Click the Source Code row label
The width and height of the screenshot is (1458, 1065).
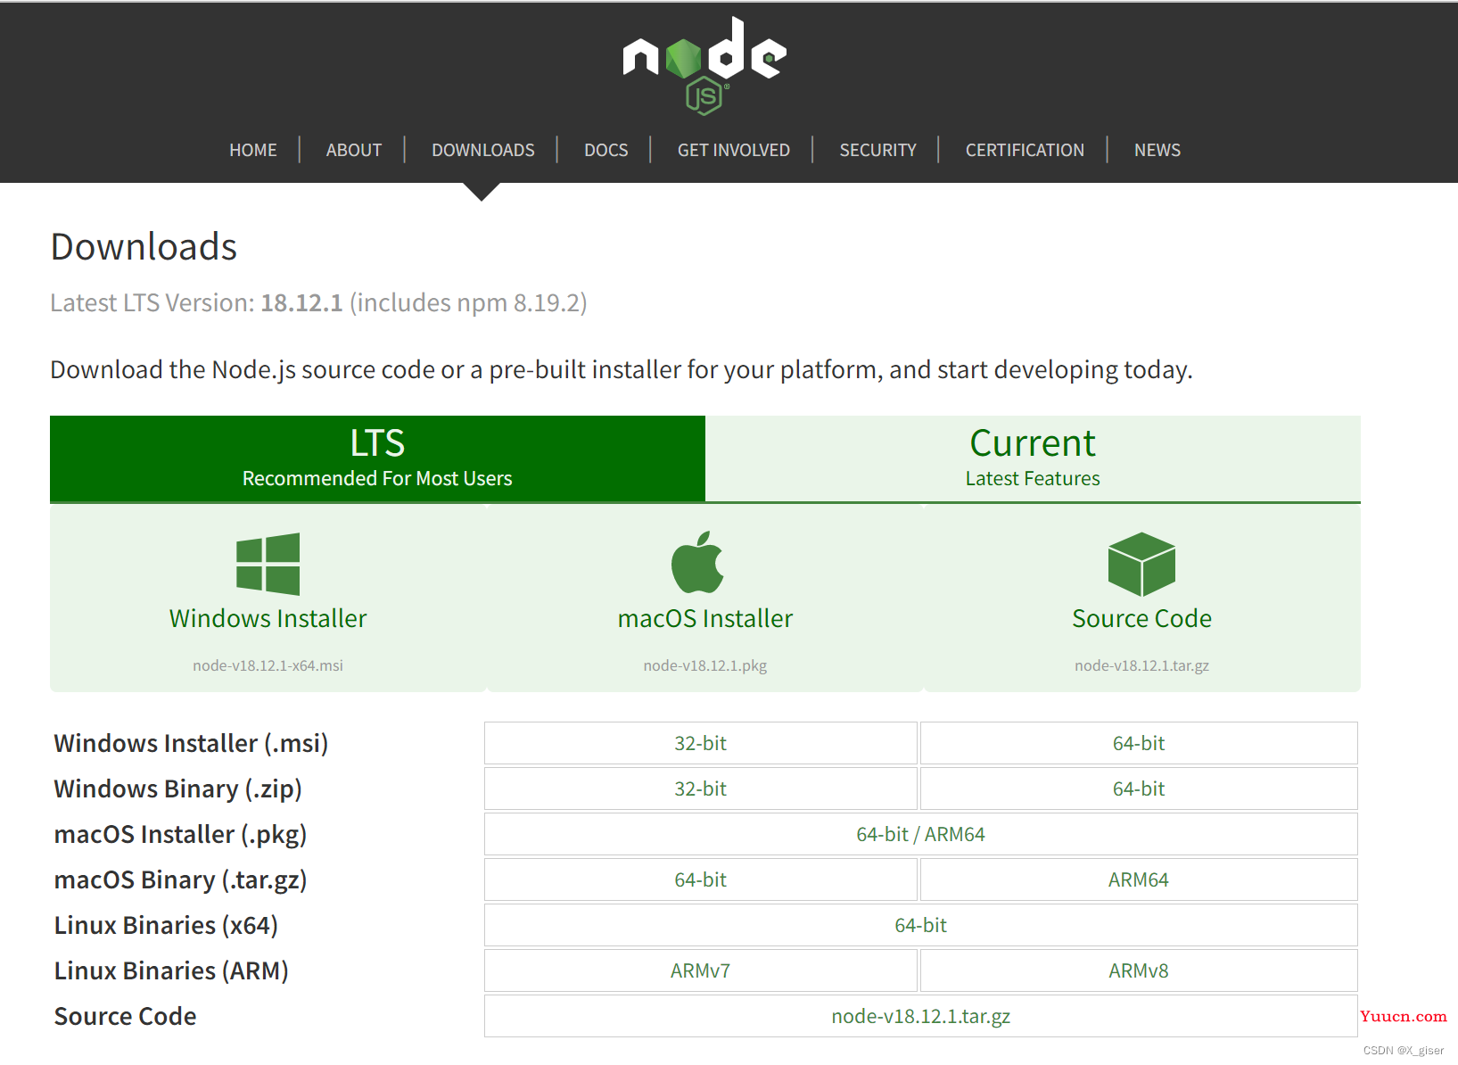coord(125,1016)
